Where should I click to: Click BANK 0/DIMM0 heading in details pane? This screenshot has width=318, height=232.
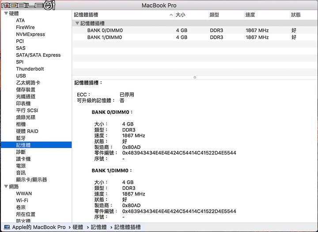pyautogui.click(x=112, y=112)
